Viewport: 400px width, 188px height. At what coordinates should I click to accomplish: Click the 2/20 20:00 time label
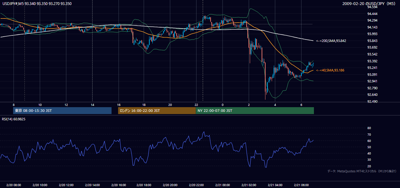point(171,185)
